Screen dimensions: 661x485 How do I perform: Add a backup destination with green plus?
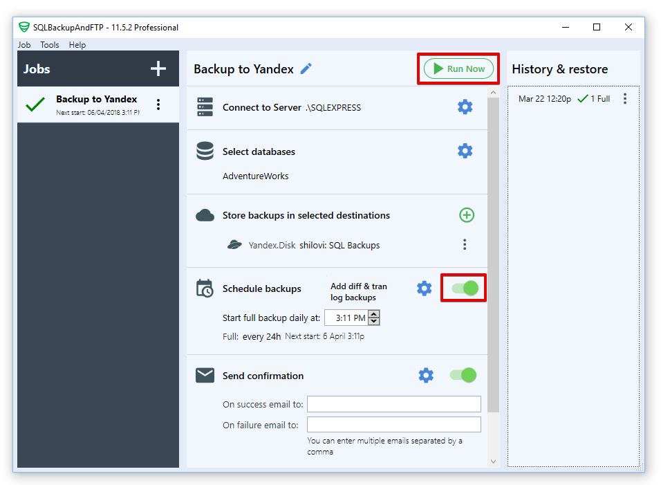click(467, 215)
